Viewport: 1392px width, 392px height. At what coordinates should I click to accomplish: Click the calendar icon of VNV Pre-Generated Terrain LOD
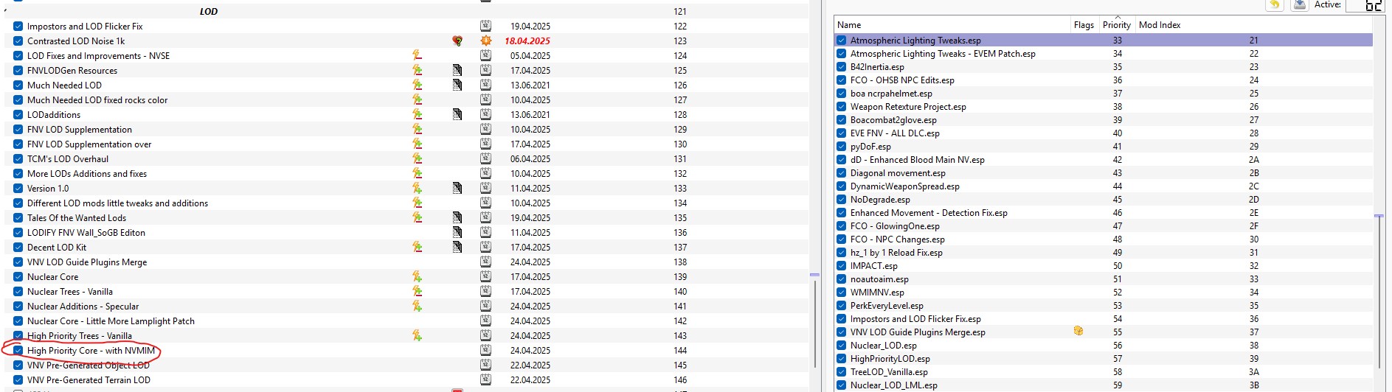[x=485, y=379]
